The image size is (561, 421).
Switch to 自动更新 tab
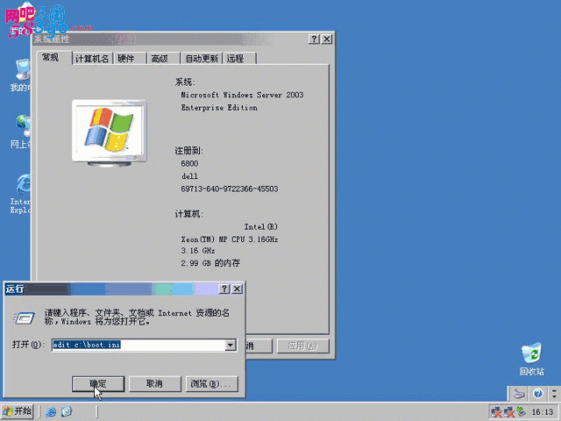(x=202, y=59)
